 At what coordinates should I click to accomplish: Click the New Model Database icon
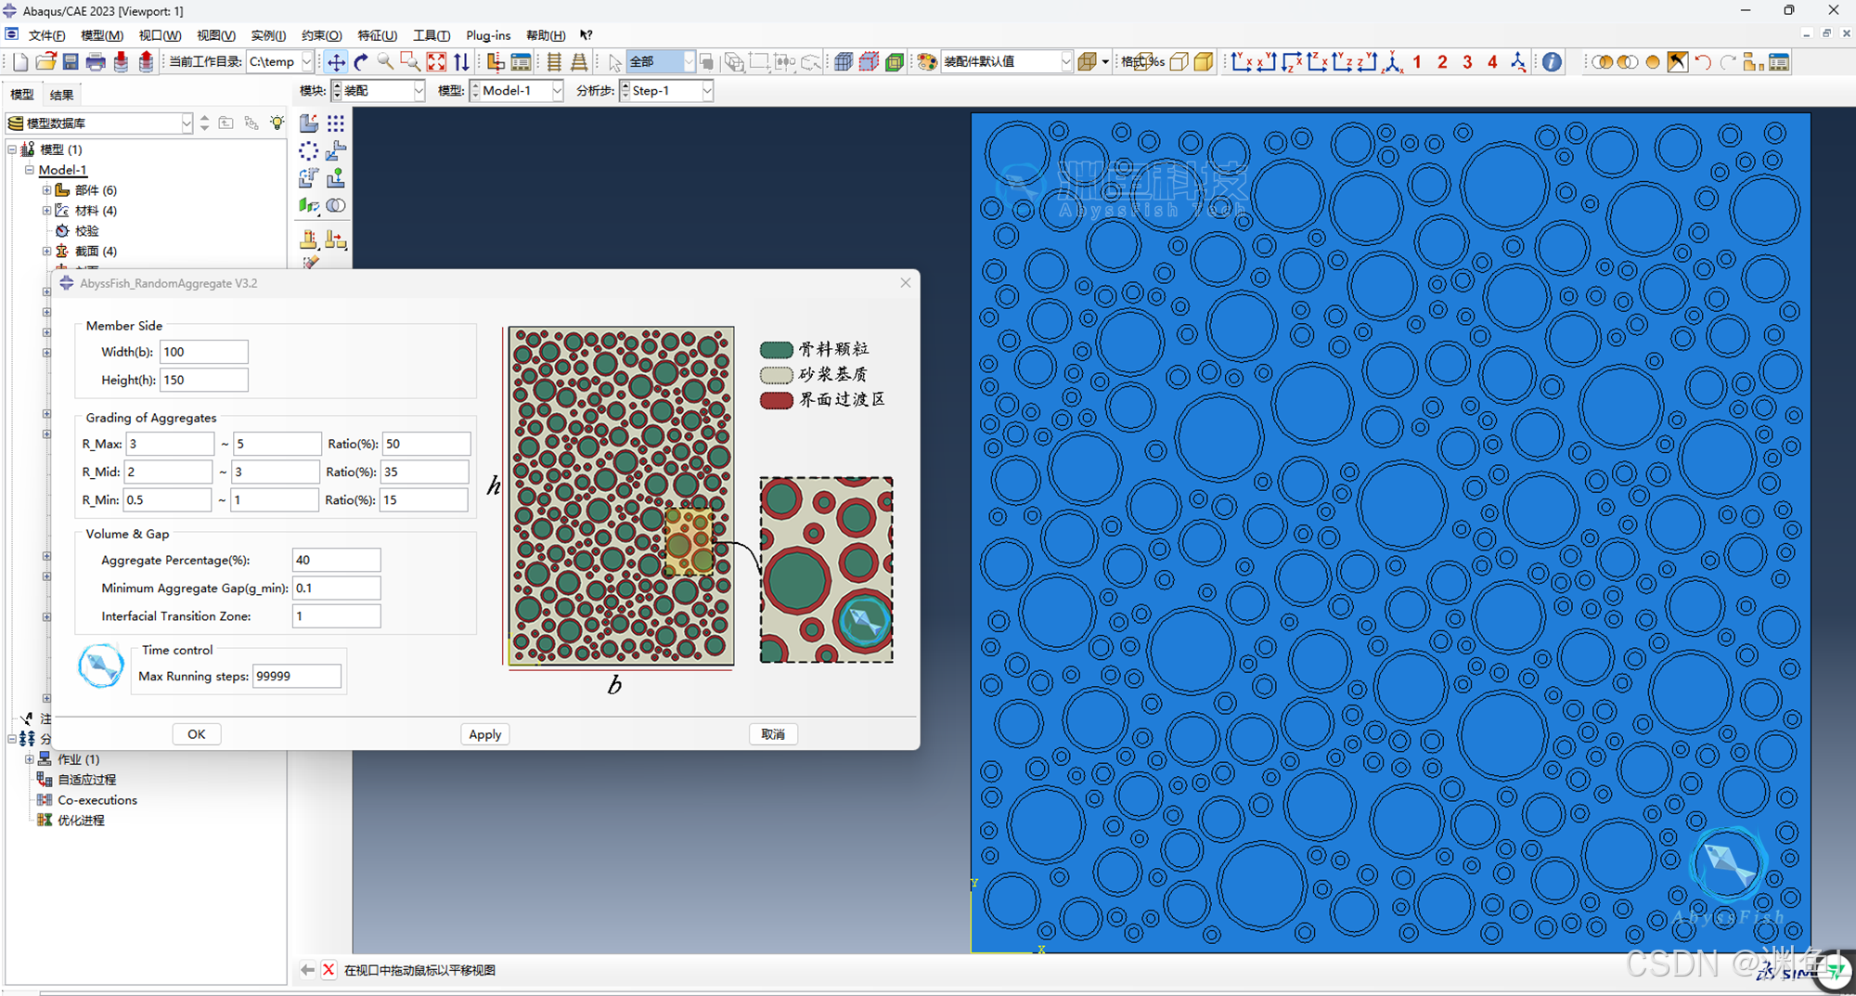coord(20,62)
